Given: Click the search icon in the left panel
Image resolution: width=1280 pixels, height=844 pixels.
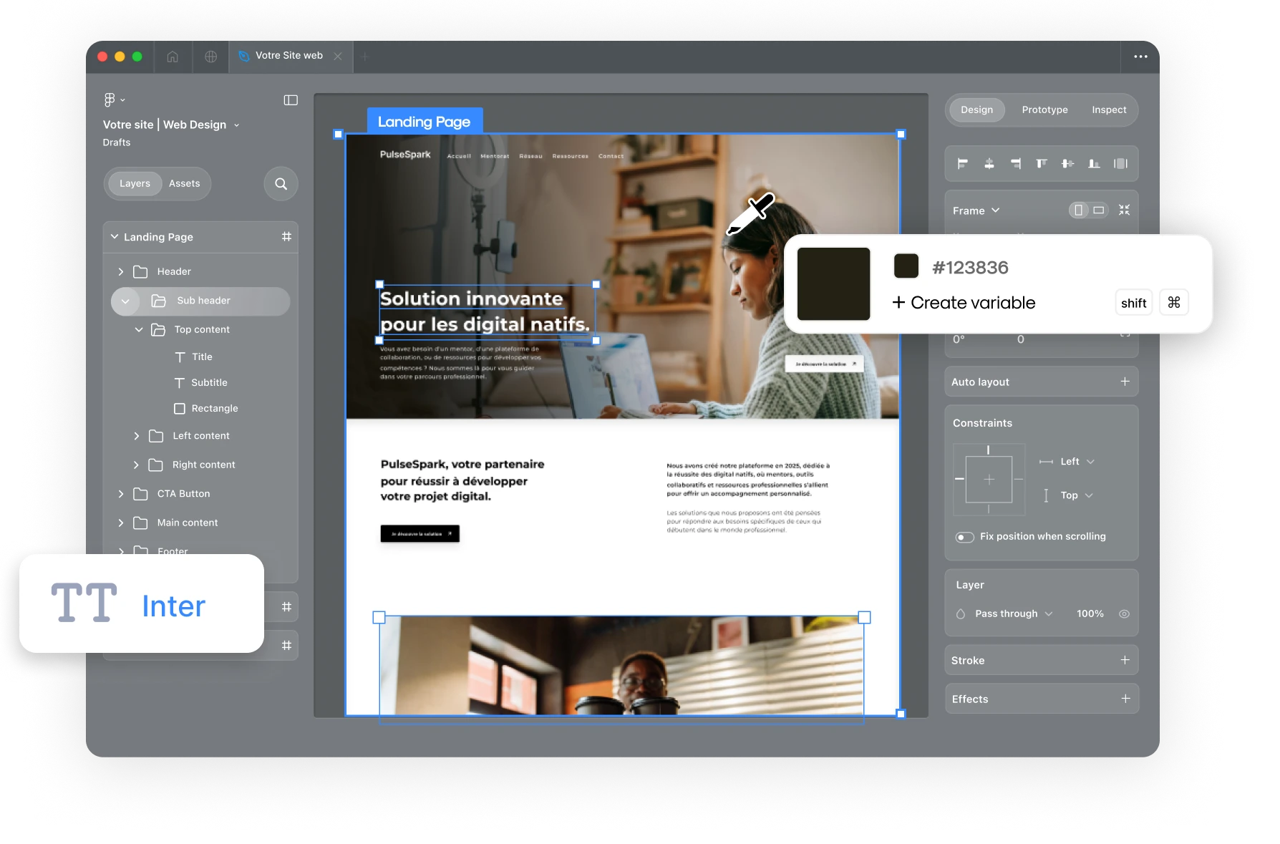Looking at the screenshot, I should click(x=281, y=184).
